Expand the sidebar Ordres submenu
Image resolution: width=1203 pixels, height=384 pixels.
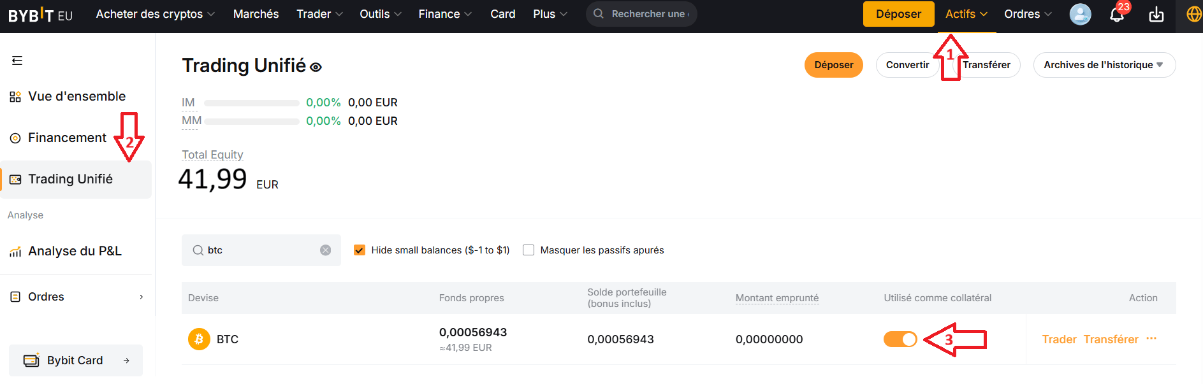[141, 297]
